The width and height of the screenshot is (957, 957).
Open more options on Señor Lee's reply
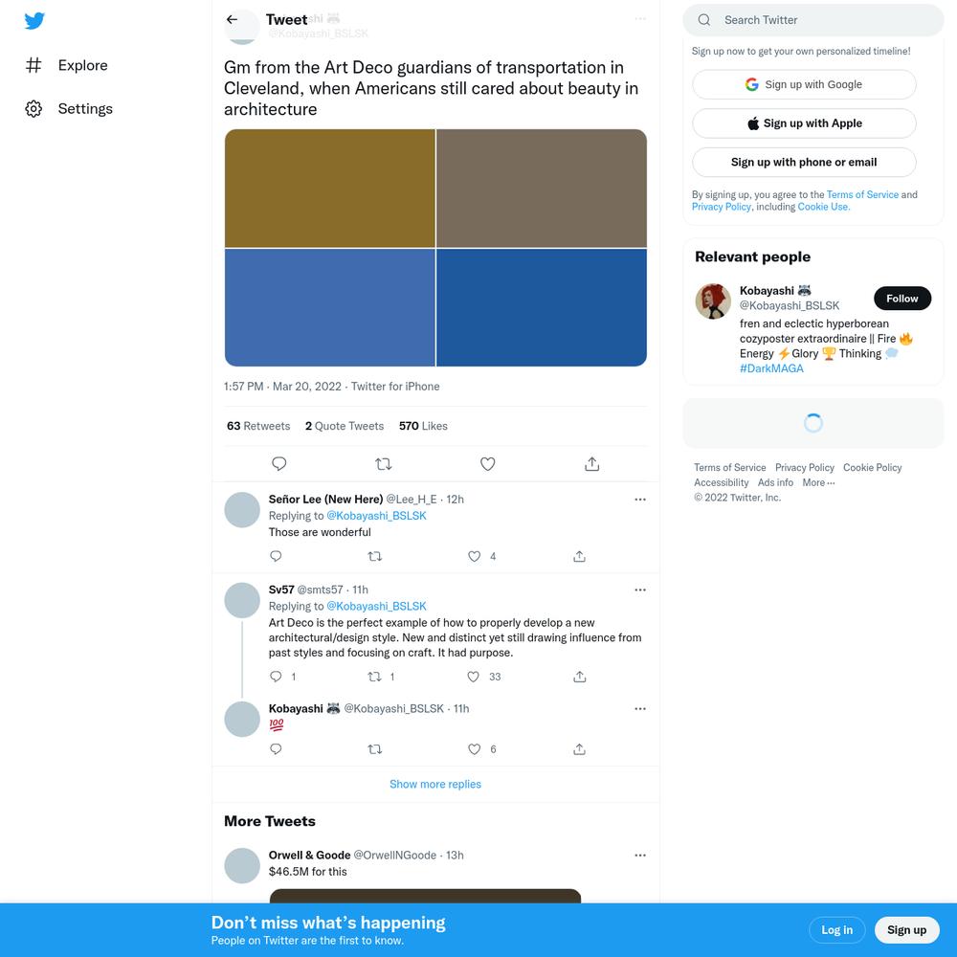tap(640, 500)
